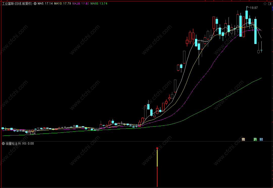This screenshot has height=188, width=273.
Task: Expand the 倍量柱主升 indicator dropdown arrow
Action: click(3, 144)
